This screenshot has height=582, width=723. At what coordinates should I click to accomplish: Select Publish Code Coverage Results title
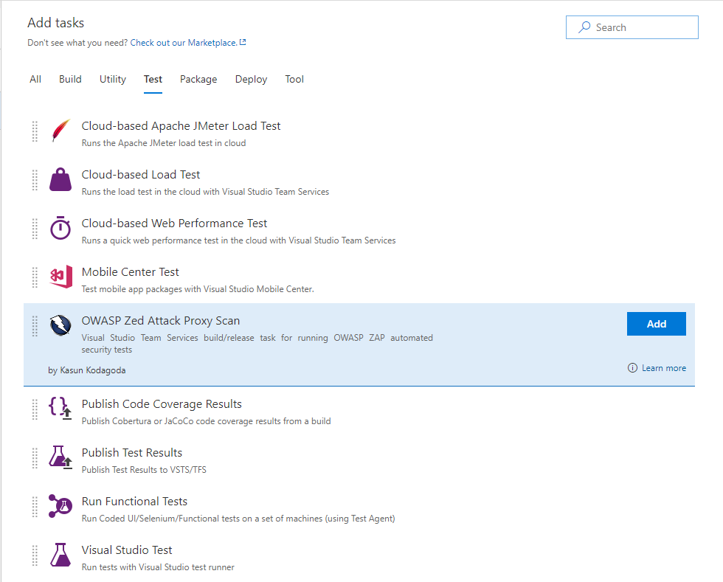[x=162, y=404]
